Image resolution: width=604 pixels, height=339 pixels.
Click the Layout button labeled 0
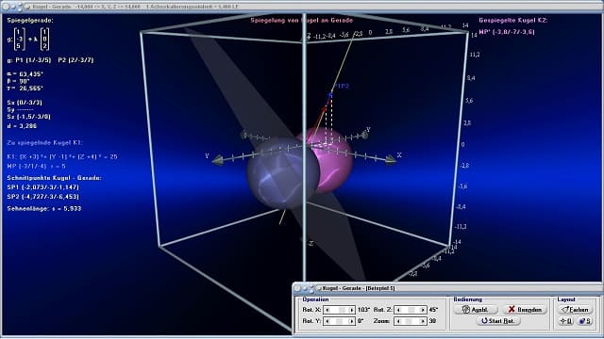pos(566,321)
